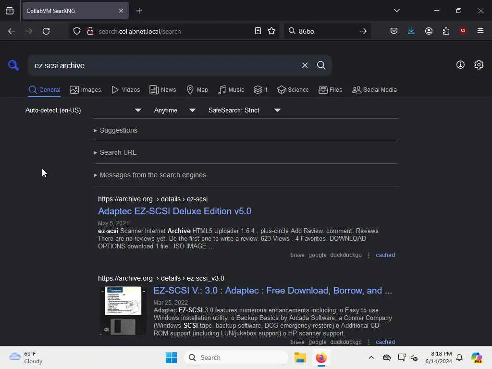Close the CollabVM SearXNG tab
492x369 pixels.
tap(121, 11)
